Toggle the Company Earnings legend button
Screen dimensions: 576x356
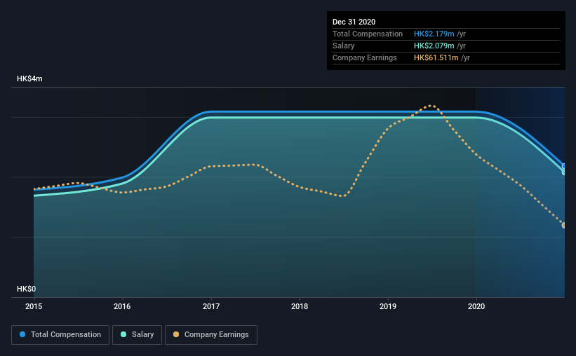(211, 335)
